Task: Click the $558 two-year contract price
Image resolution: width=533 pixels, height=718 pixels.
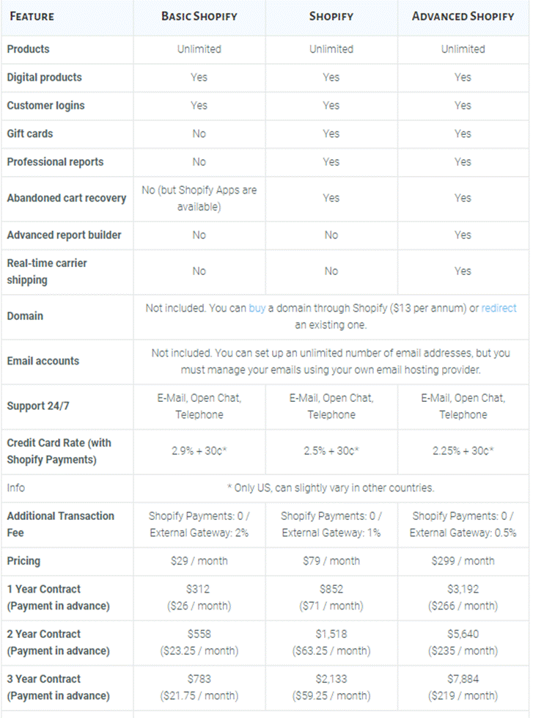Action: 199,634
